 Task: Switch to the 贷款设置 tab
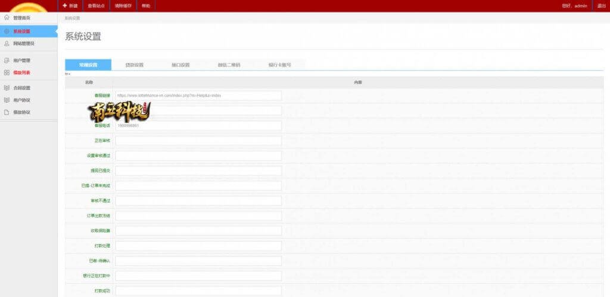coord(134,65)
